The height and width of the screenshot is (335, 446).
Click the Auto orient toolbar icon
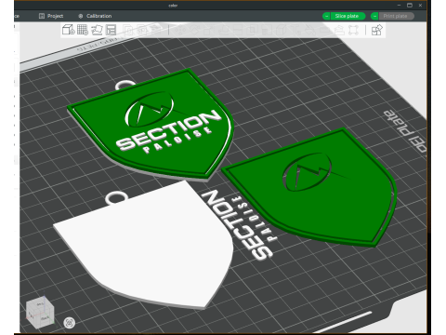coord(97,30)
